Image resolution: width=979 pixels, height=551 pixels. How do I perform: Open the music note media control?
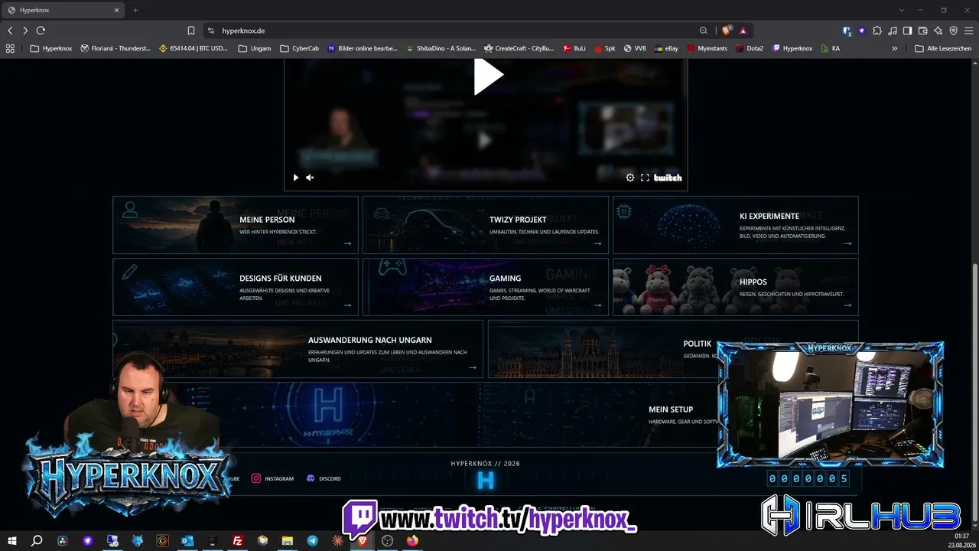[x=893, y=31]
